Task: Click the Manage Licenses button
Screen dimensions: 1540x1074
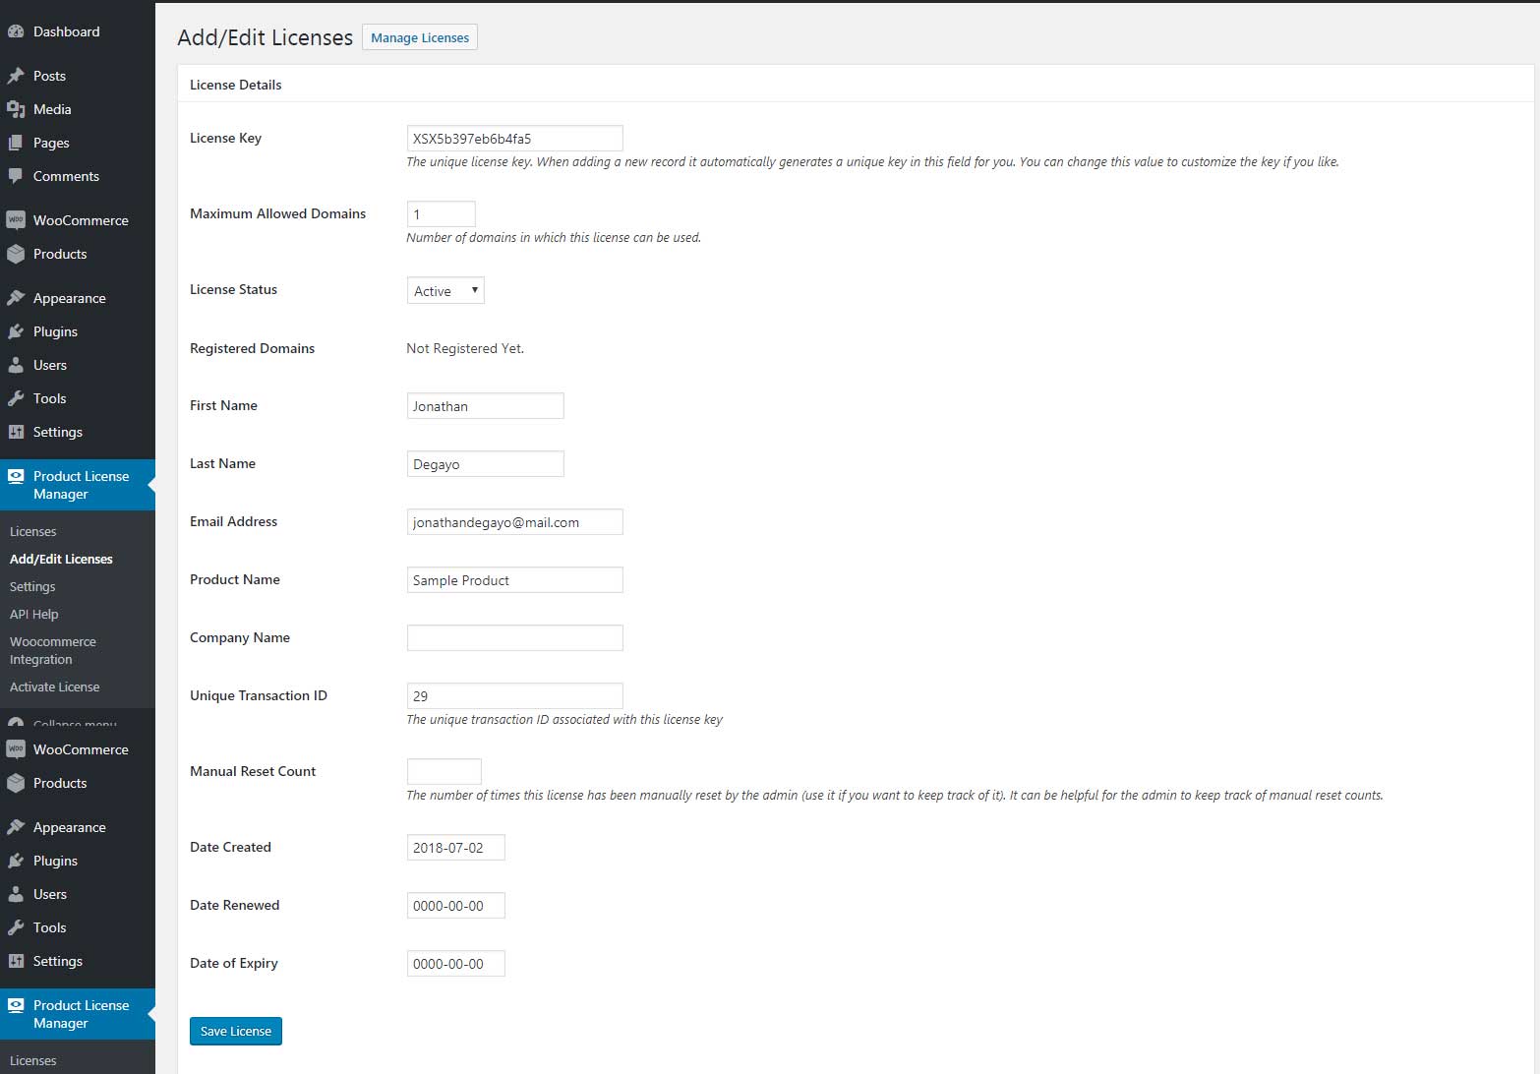Action: click(x=420, y=37)
